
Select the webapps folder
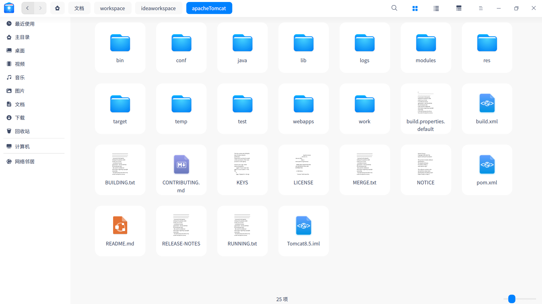[x=303, y=109]
